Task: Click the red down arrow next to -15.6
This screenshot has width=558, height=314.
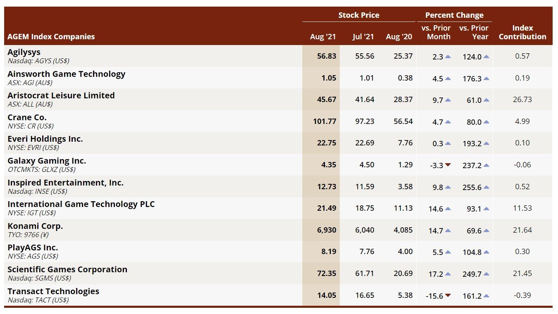Action: [x=448, y=296]
